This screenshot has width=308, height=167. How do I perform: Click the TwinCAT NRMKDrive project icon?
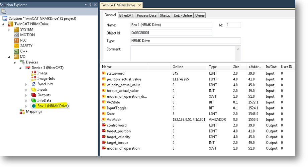click(10, 24)
